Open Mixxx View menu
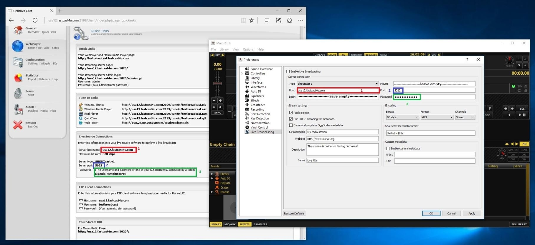This screenshot has height=245, width=535. [236, 49]
